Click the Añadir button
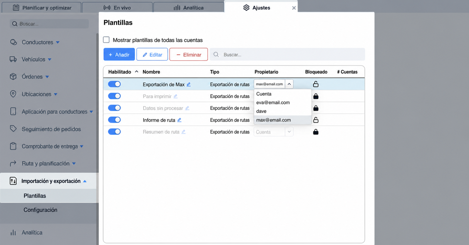Image resolution: width=469 pixels, height=245 pixels. tap(119, 55)
